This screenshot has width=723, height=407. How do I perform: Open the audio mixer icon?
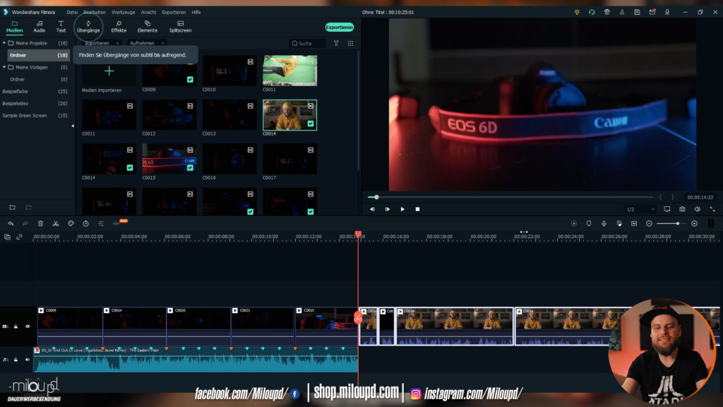(x=619, y=223)
